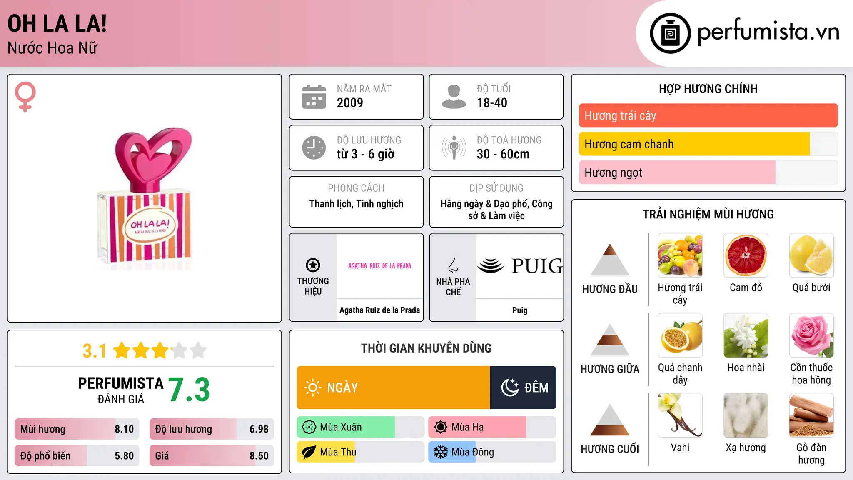Image resolution: width=853 pixels, height=480 pixels.
Task: Click the Hằng ngày & Dạo phố occasion text
Action: pyautogui.click(x=496, y=210)
